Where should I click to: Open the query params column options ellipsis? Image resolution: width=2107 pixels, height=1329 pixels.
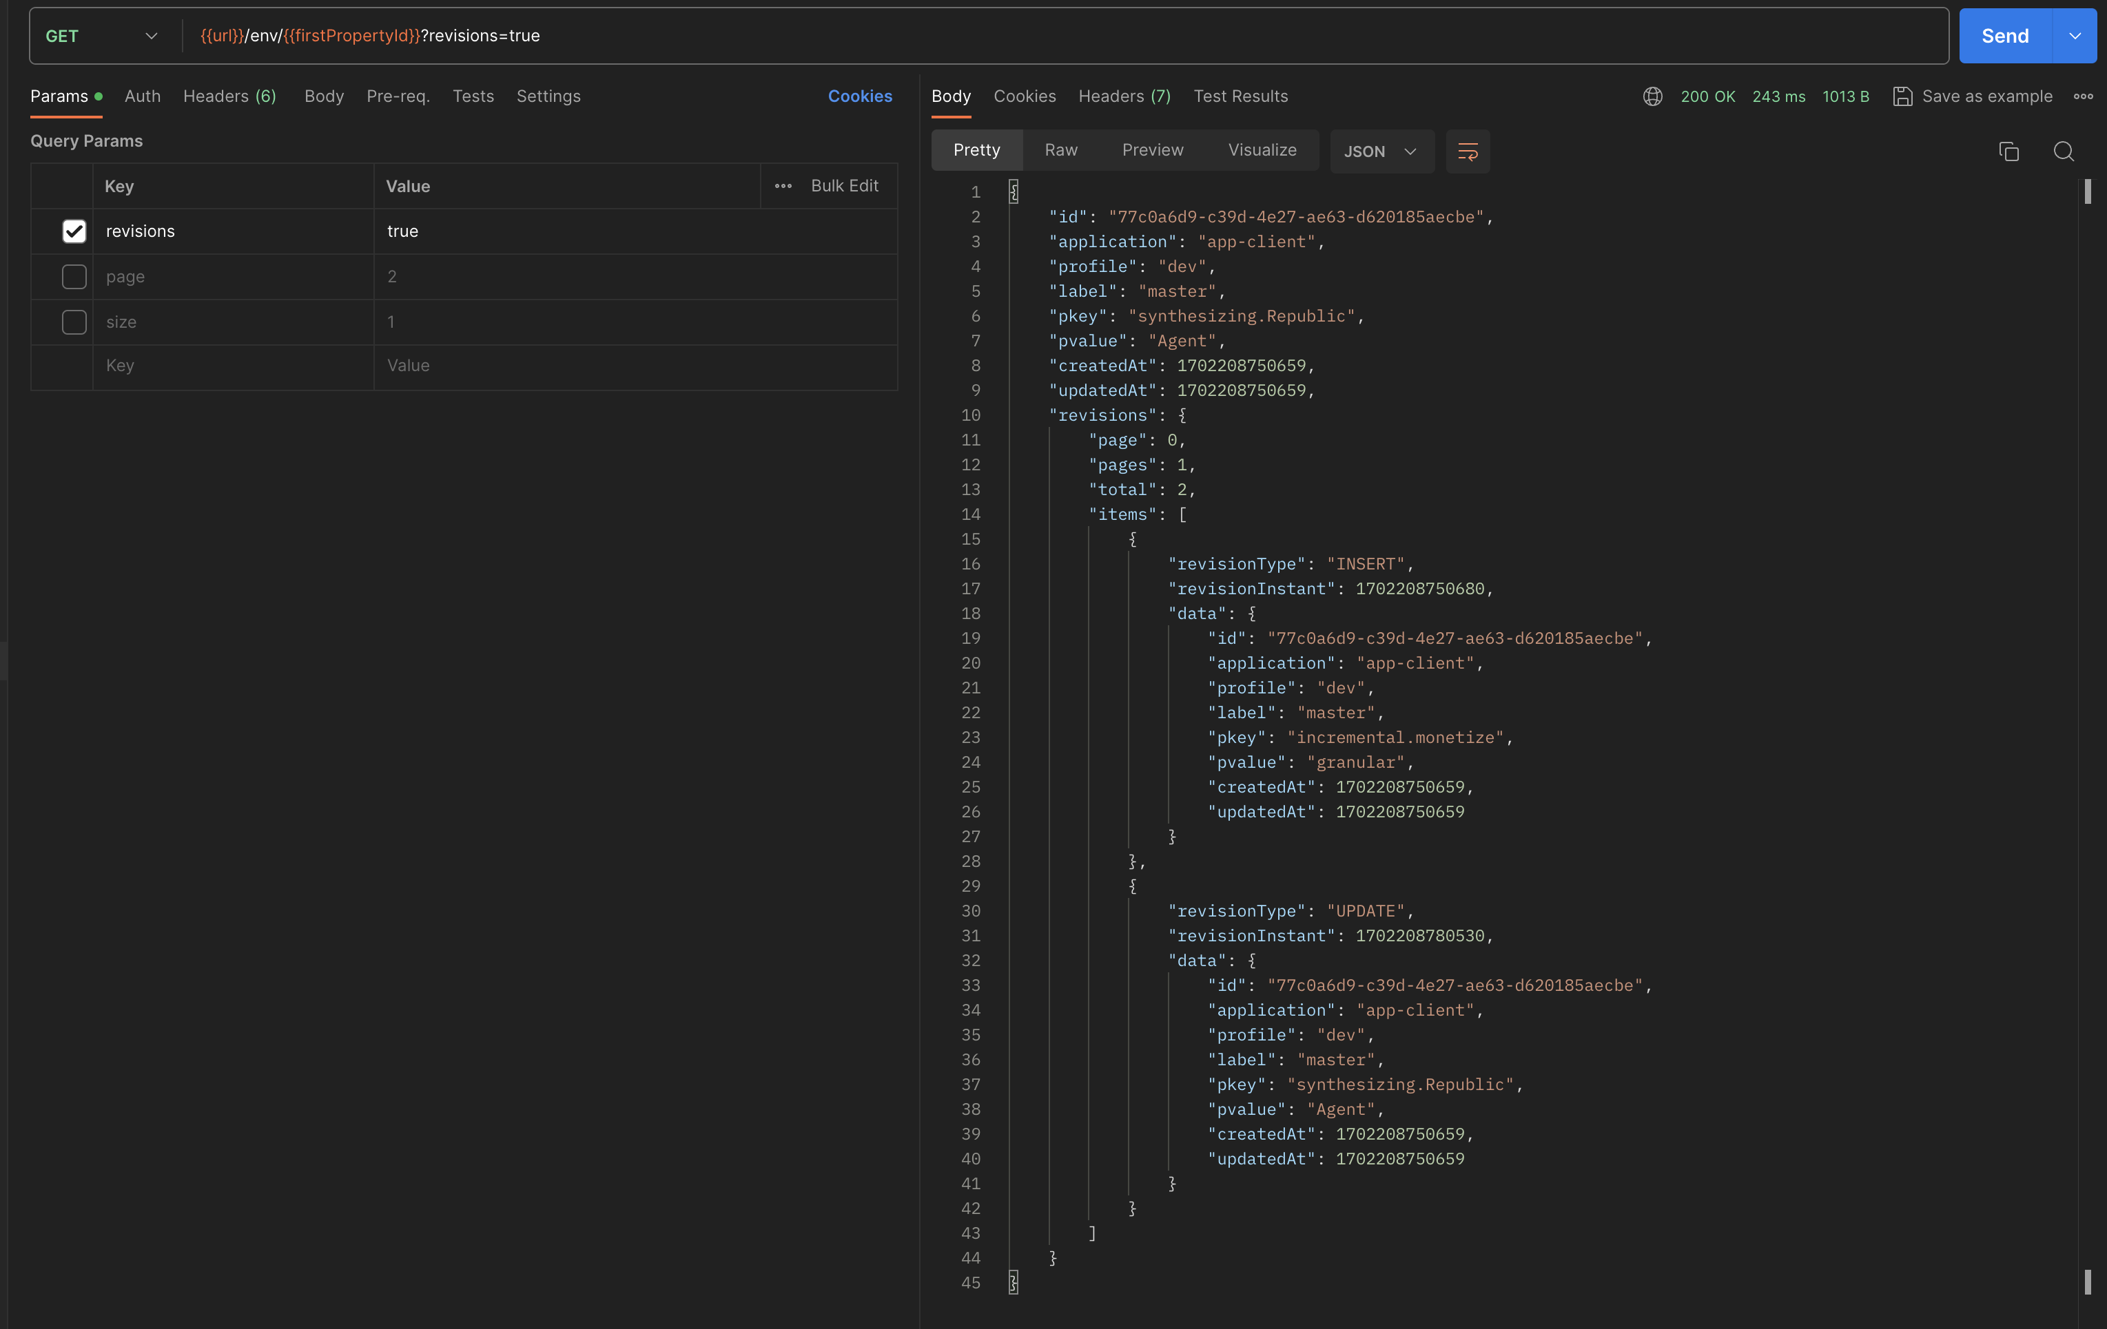(783, 185)
